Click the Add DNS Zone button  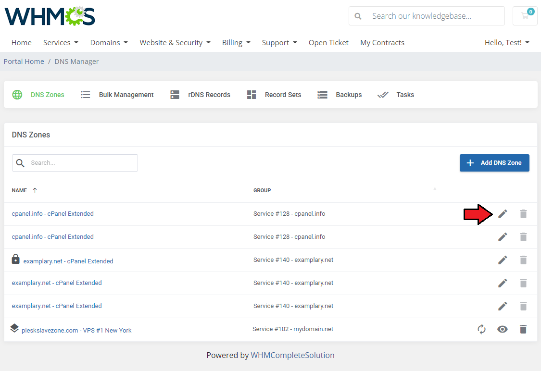[494, 163]
